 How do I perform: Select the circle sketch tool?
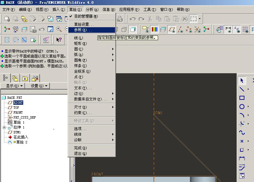pyautogui.click(x=242, y=106)
